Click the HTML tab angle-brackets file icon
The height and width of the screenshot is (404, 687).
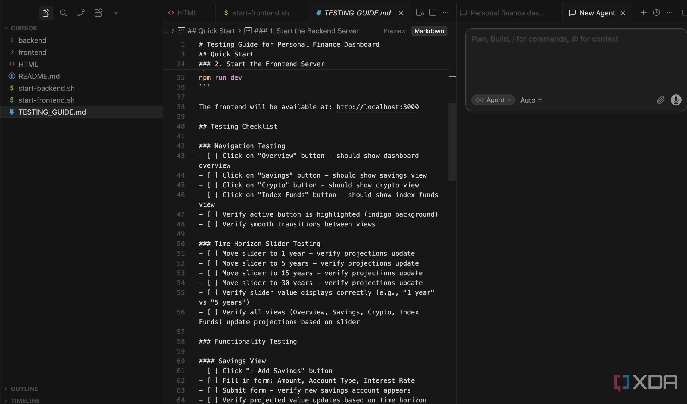click(171, 13)
